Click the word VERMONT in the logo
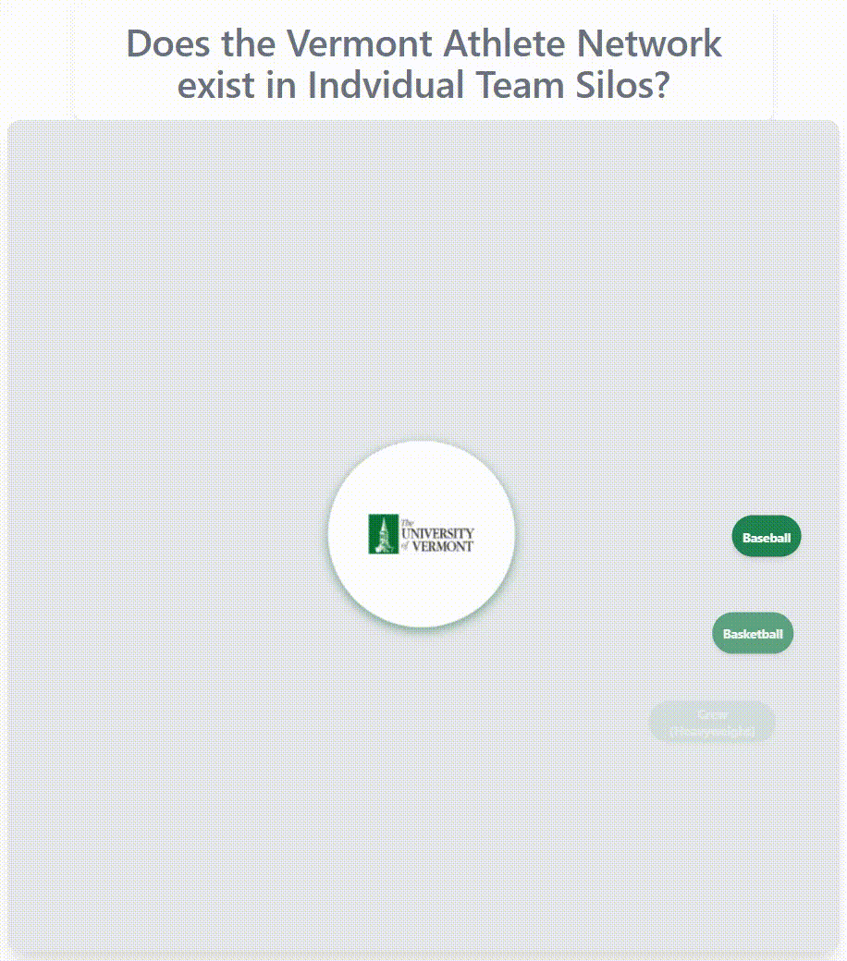Viewport: 847px width, 961px height. coord(442,546)
